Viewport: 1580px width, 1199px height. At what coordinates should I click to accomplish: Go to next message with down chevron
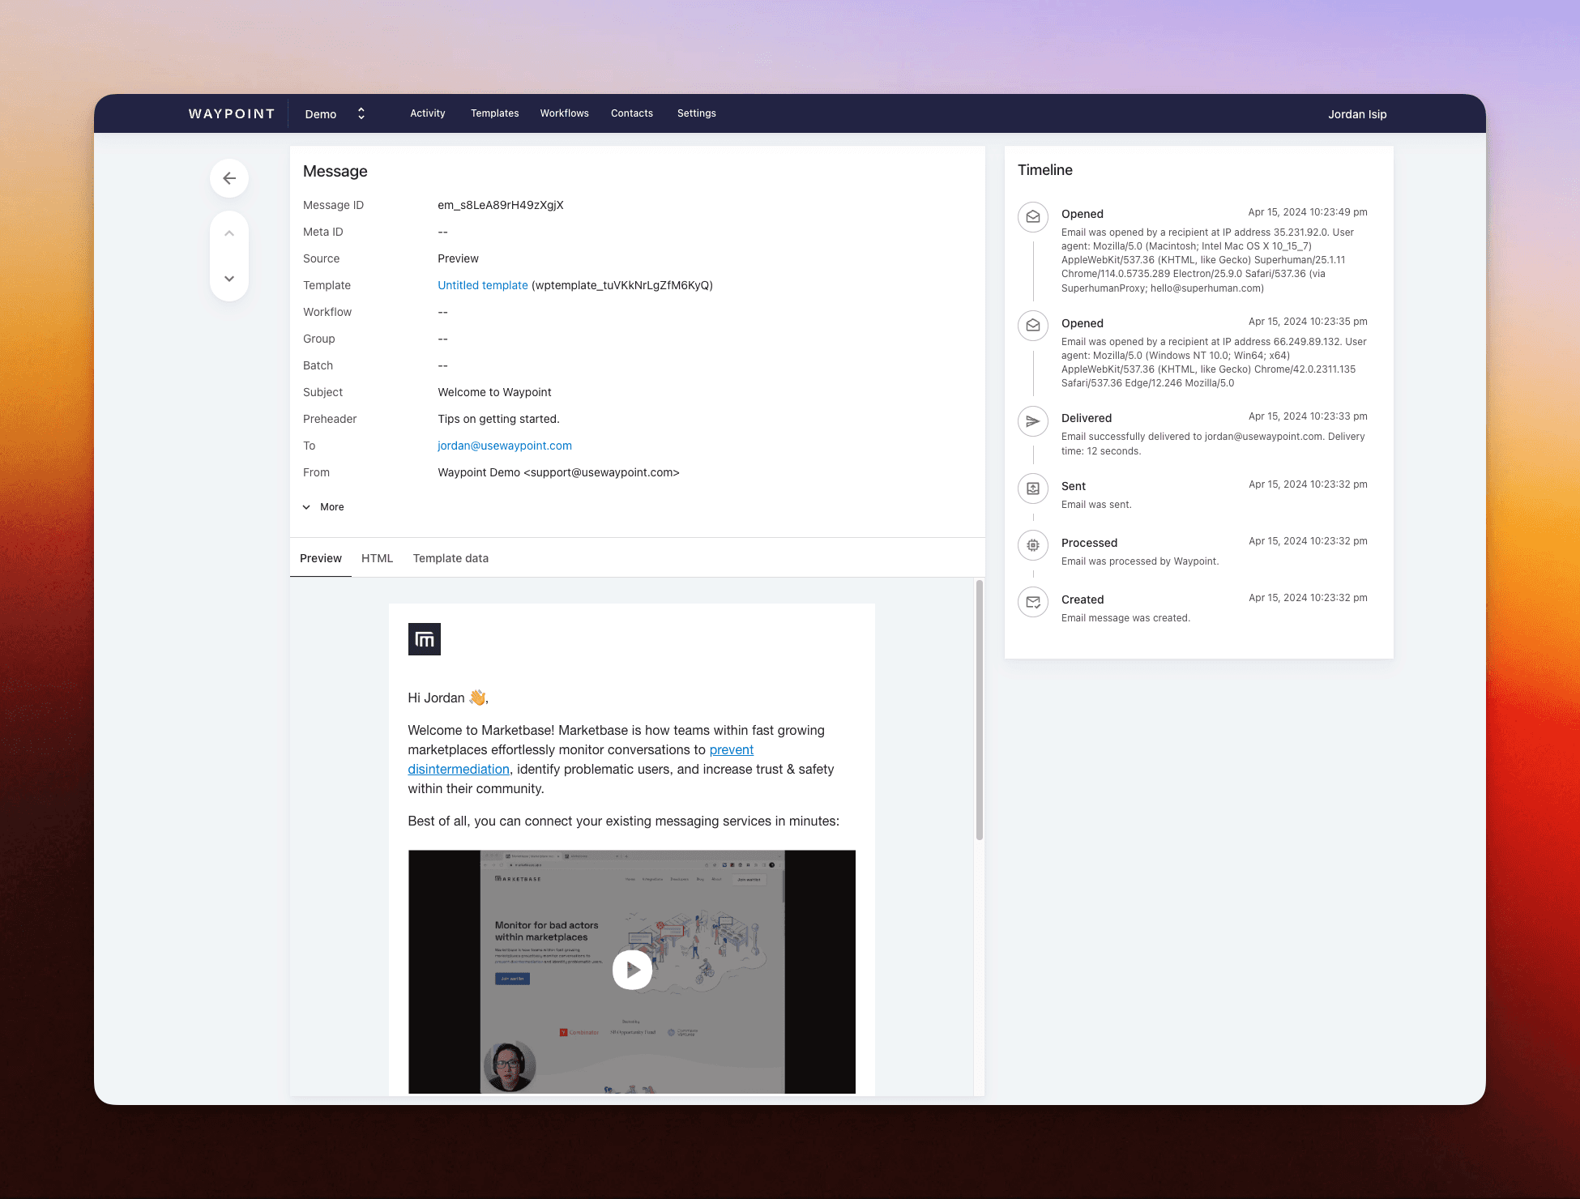(x=229, y=279)
